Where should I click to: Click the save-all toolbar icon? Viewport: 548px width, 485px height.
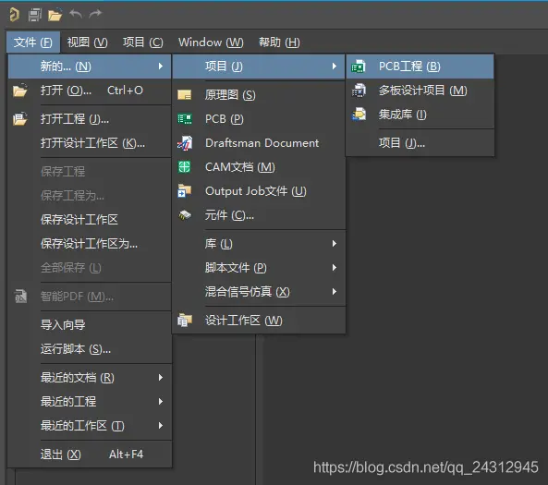(34, 15)
